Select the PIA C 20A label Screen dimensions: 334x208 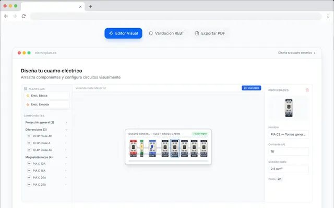coord(40,177)
